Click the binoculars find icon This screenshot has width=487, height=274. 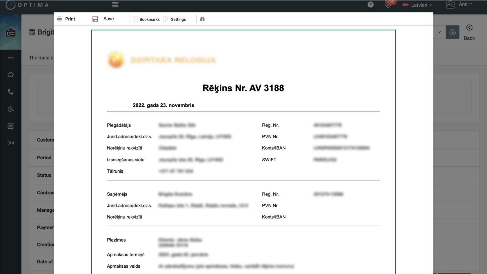coord(202,19)
